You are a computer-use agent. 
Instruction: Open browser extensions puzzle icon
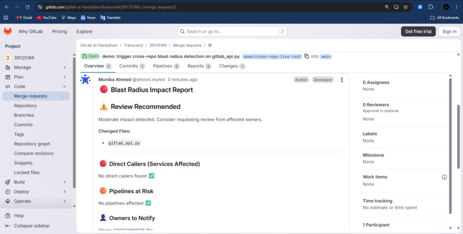coord(430,7)
